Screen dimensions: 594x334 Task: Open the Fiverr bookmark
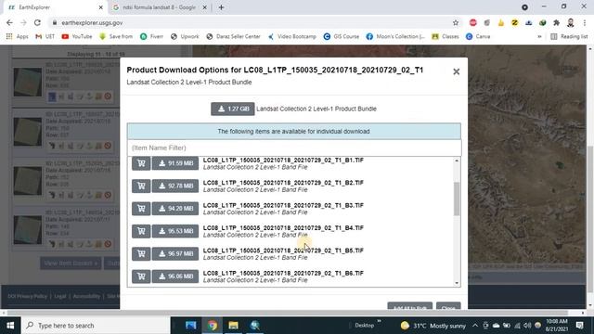tap(151, 36)
